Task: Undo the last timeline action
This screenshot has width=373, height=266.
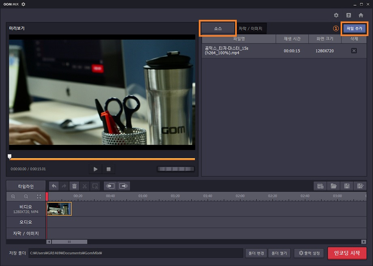Action: click(54, 186)
